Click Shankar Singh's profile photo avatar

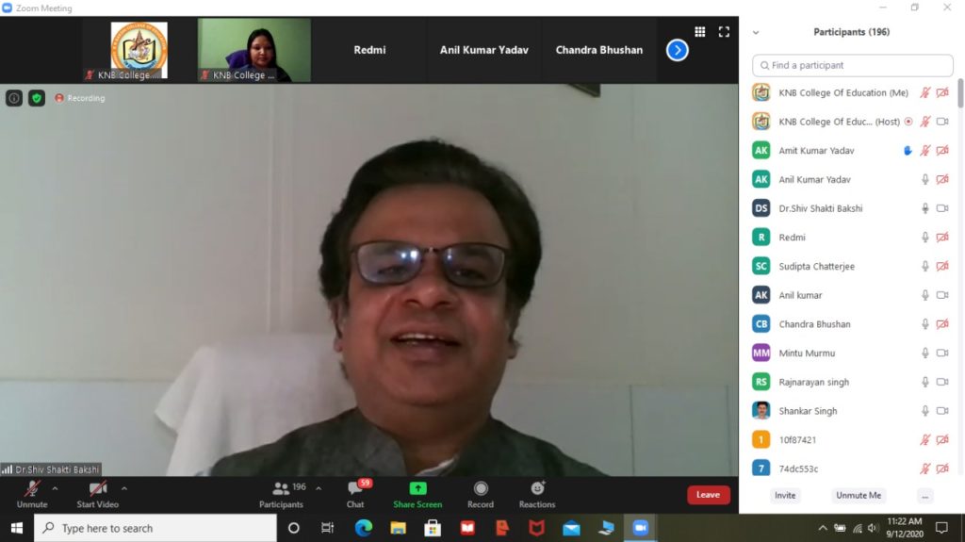[x=761, y=411]
